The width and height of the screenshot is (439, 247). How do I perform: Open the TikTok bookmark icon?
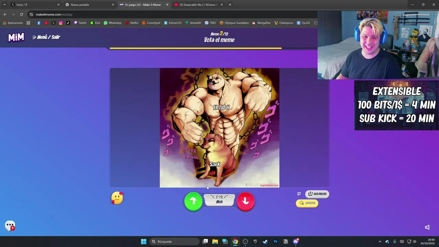coord(68,23)
